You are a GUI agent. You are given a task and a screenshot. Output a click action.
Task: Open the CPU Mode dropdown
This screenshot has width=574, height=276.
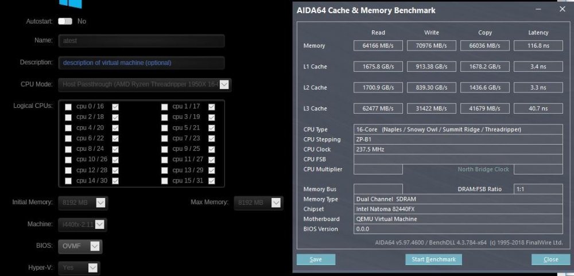pos(145,84)
